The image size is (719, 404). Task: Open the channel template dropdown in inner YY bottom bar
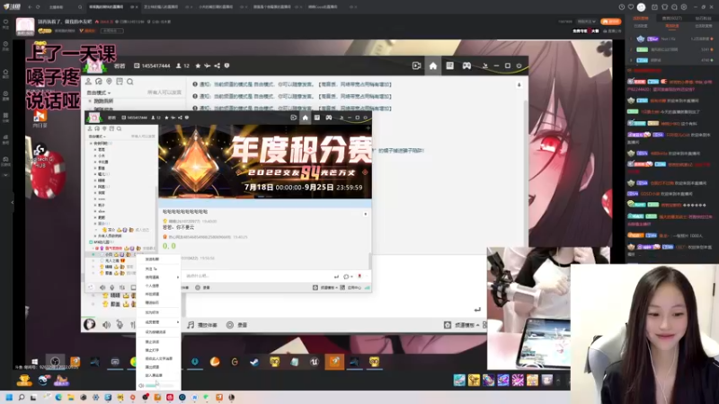click(x=327, y=287)
